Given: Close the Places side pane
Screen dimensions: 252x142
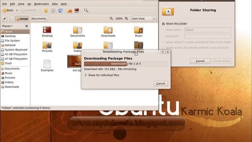Looking at the screenshot, I should [x=26, y=26].
